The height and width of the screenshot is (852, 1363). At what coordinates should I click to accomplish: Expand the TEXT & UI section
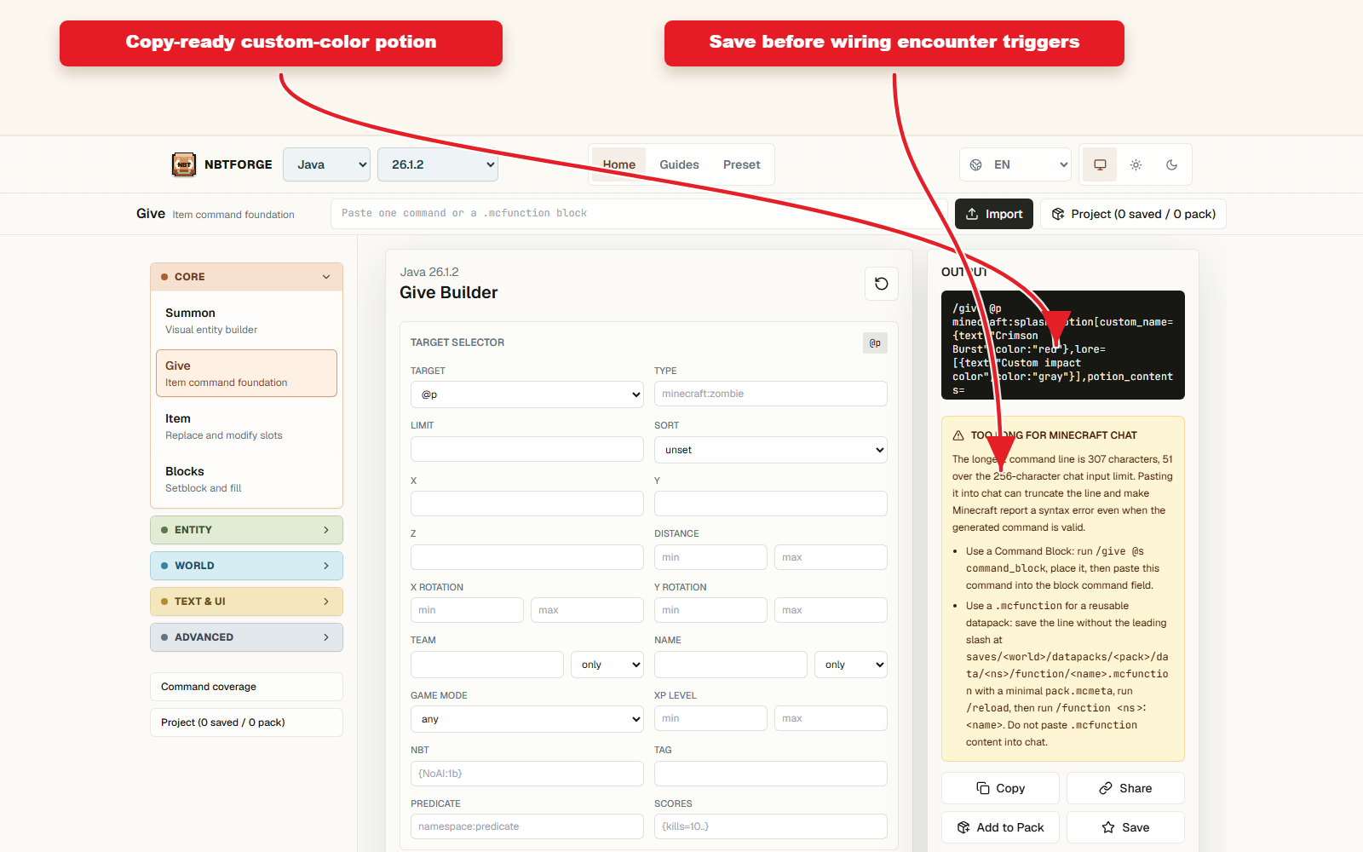pos(247,602)
